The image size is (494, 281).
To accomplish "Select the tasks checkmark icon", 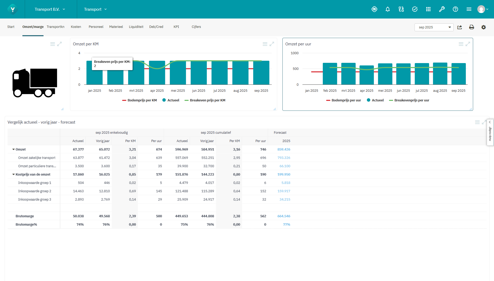I will (415, 9).
